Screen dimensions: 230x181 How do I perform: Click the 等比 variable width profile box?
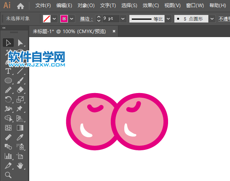[147, 19]
